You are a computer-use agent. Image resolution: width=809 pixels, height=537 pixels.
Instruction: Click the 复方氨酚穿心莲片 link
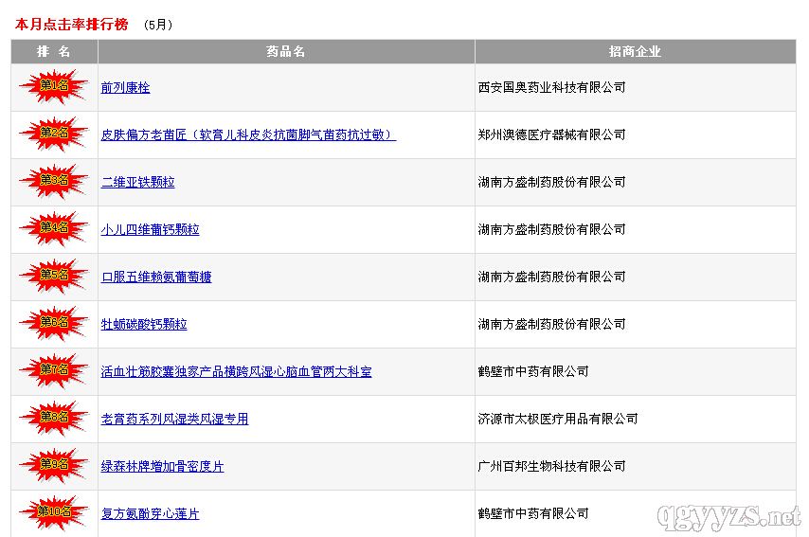tap(150, 514)
